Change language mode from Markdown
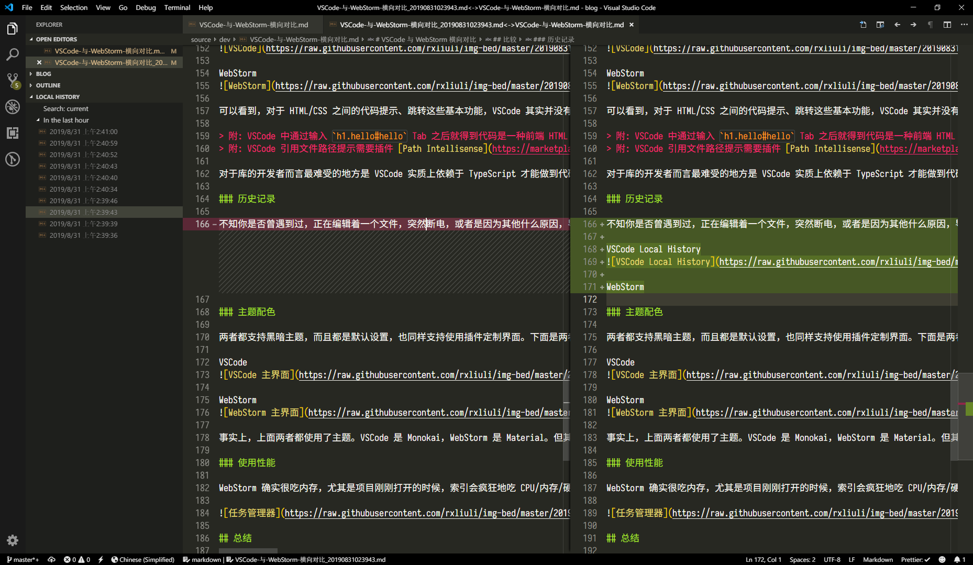973x565 pixels. [878, 559]
